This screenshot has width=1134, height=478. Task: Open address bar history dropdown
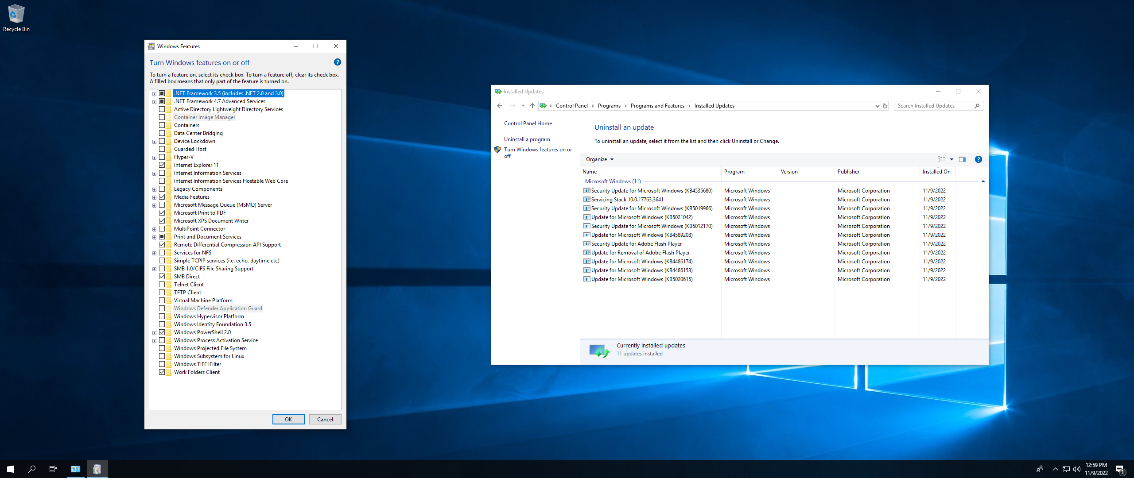(x=877, y=106)
